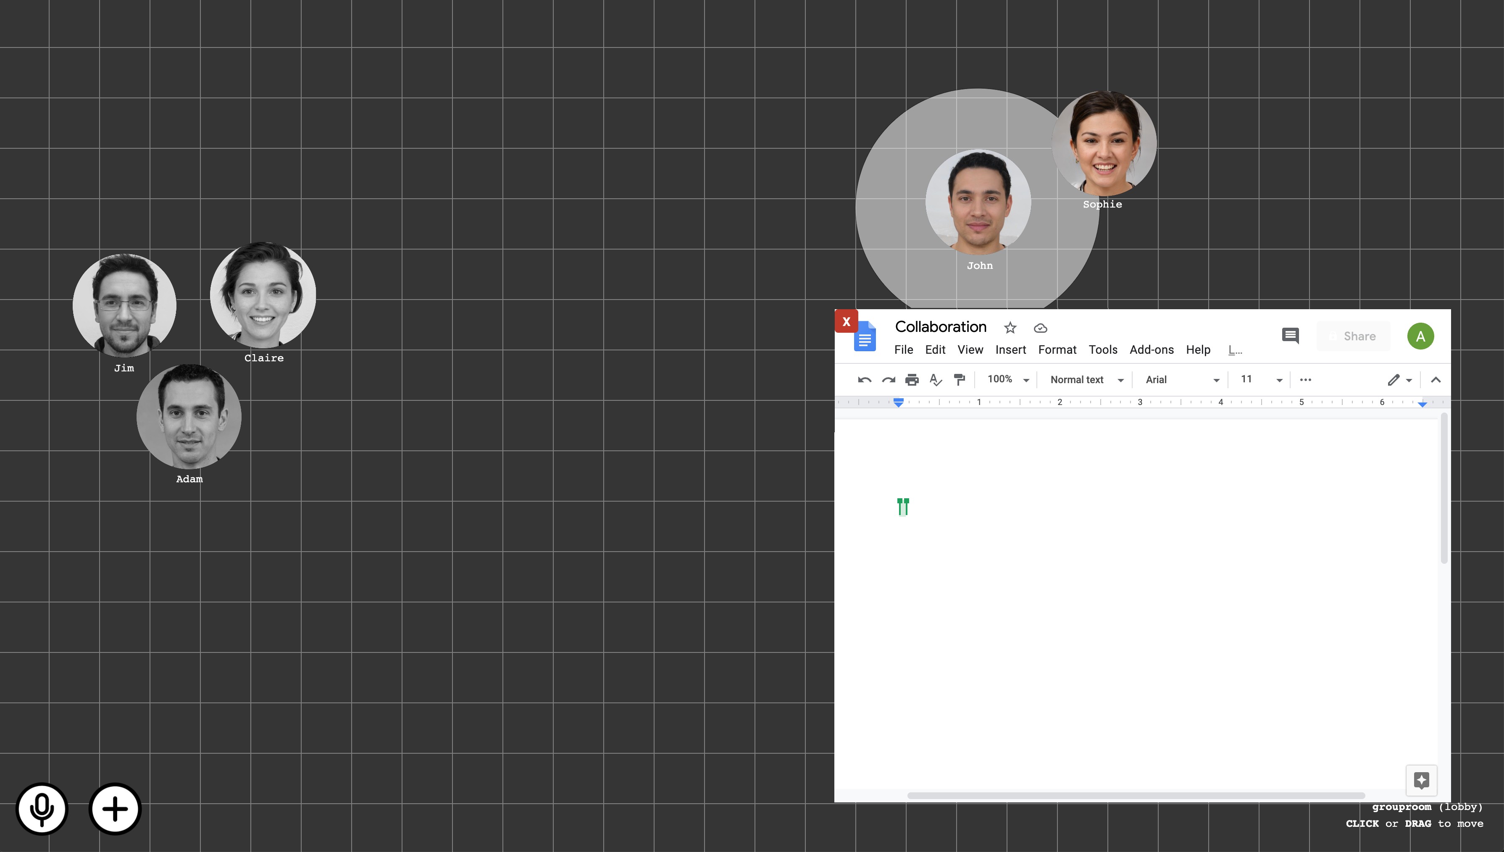The width and height of the screenshot is (1504, 852).
Task: Click the Share button
Action: 1353,336
